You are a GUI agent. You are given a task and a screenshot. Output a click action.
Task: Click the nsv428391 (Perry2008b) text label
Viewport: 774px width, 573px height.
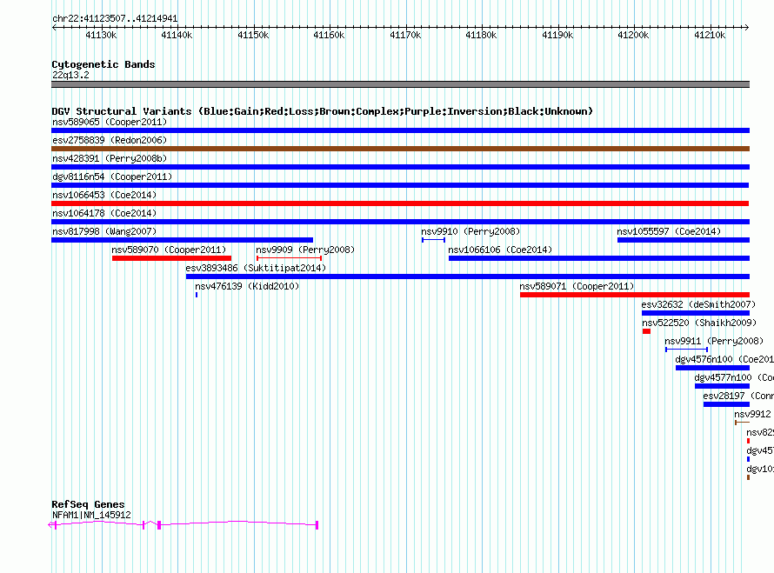110,158
